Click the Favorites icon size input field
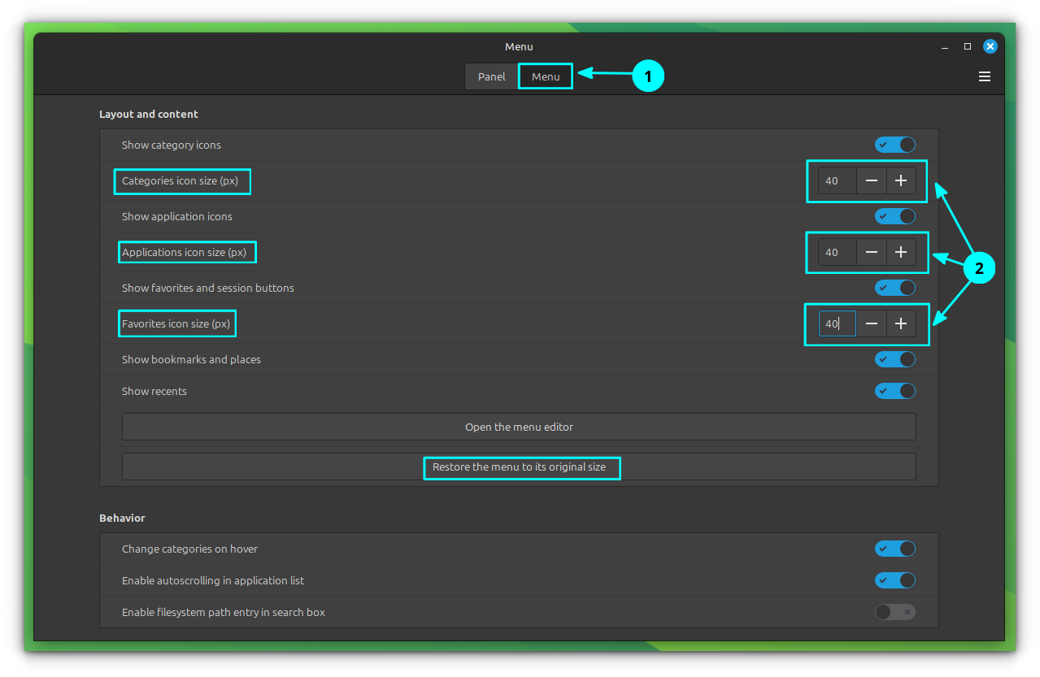This screenshot has width=1040, height=677. pyautogui.click(x=837, y=323)
